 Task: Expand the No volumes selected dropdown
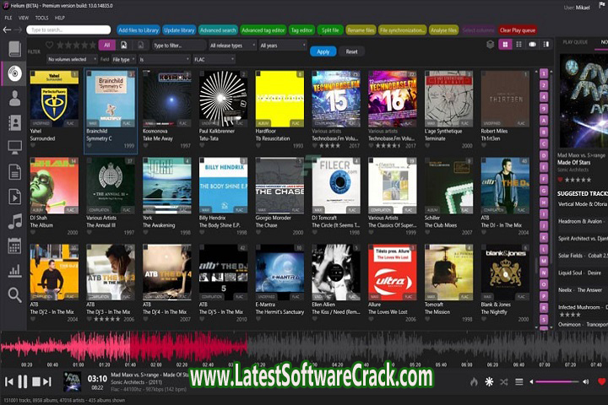point(71,60)
